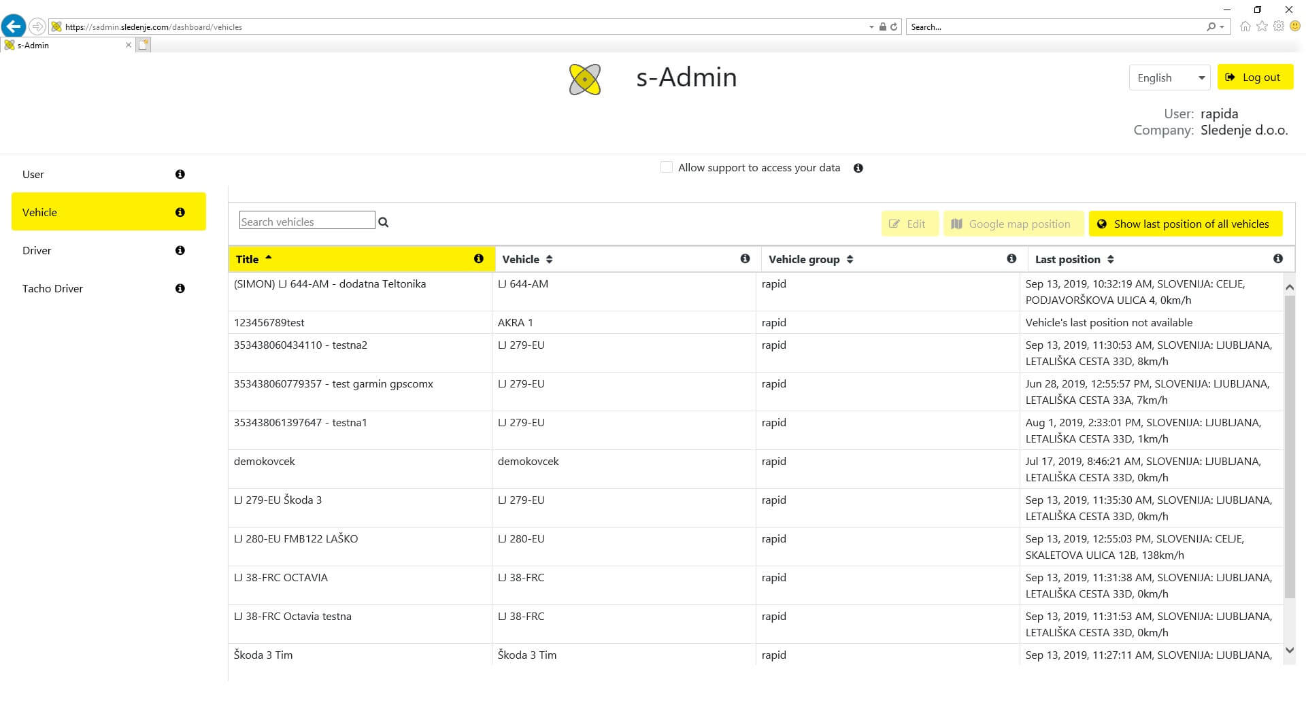Click the Search vehicles input field
The image size is (1306, 707).
[x=307, y=220]
